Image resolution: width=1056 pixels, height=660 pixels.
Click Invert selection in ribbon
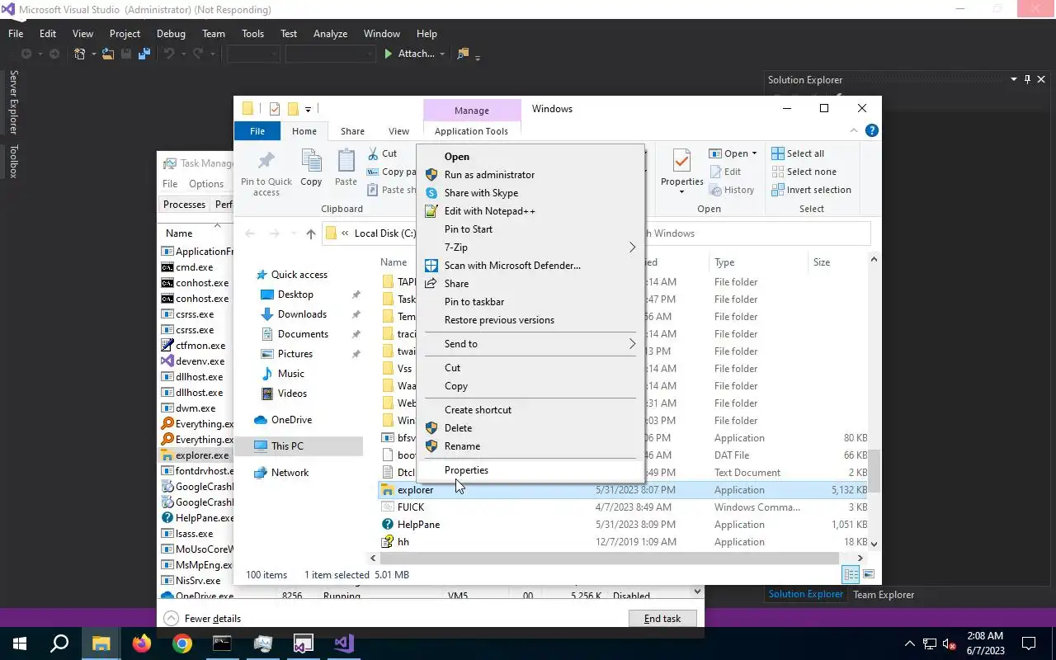click(x=811, y=190)
